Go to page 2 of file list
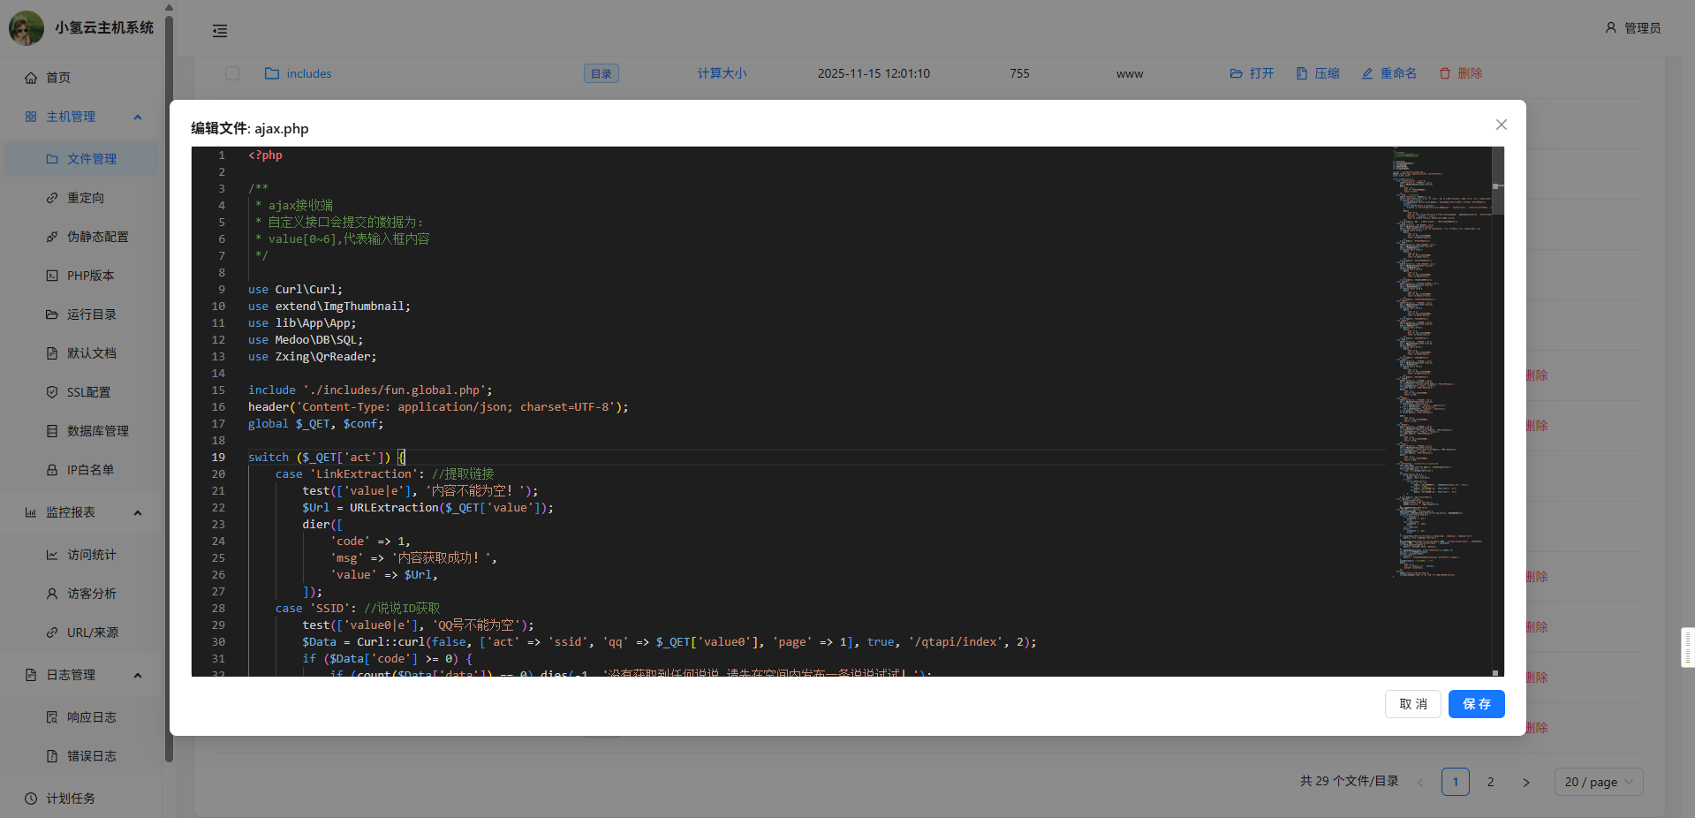This screenshot has width=1695, height=818. pyautogui.click(x=1490, y=782)
